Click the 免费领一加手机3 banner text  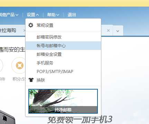[x=80, y=120]
